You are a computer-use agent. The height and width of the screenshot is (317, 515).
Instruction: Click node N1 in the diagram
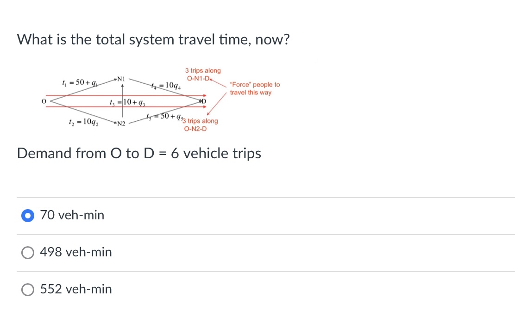click(121, 79)
